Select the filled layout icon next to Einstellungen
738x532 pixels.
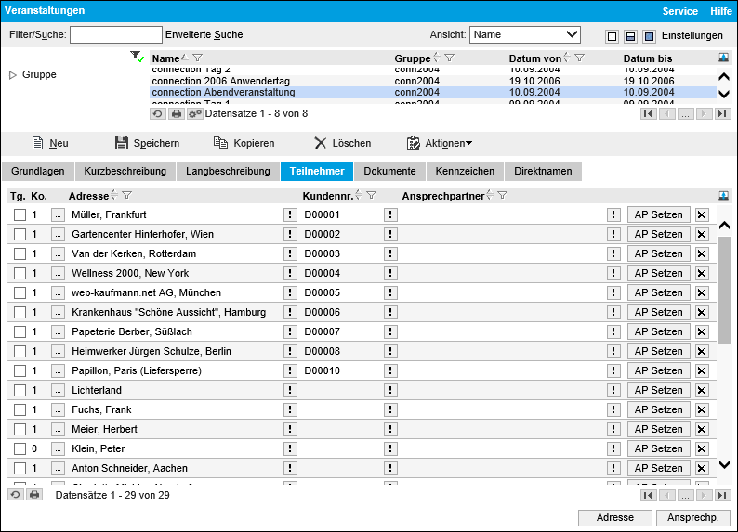[649, 36]
